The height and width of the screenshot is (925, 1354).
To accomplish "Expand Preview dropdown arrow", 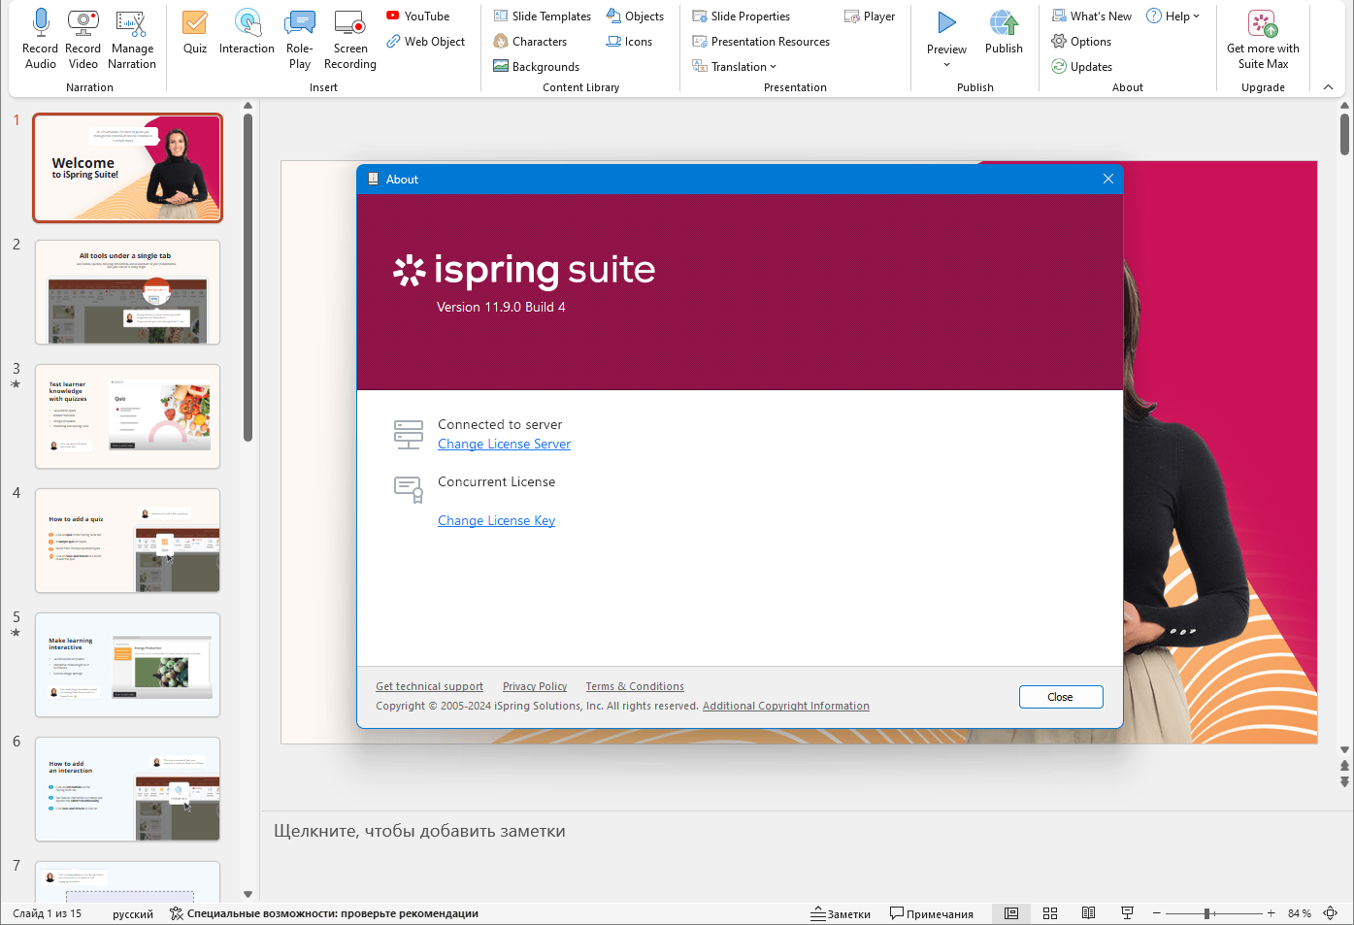I will 946,65.
